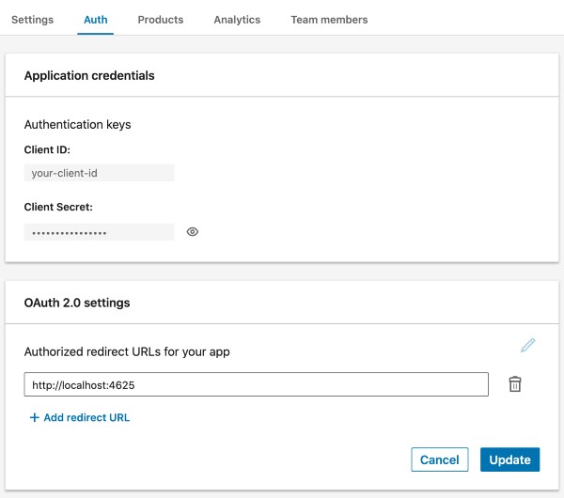Go to the Analytics tab
The width and height of the screenshot is (564, 498).
[237, 20]
